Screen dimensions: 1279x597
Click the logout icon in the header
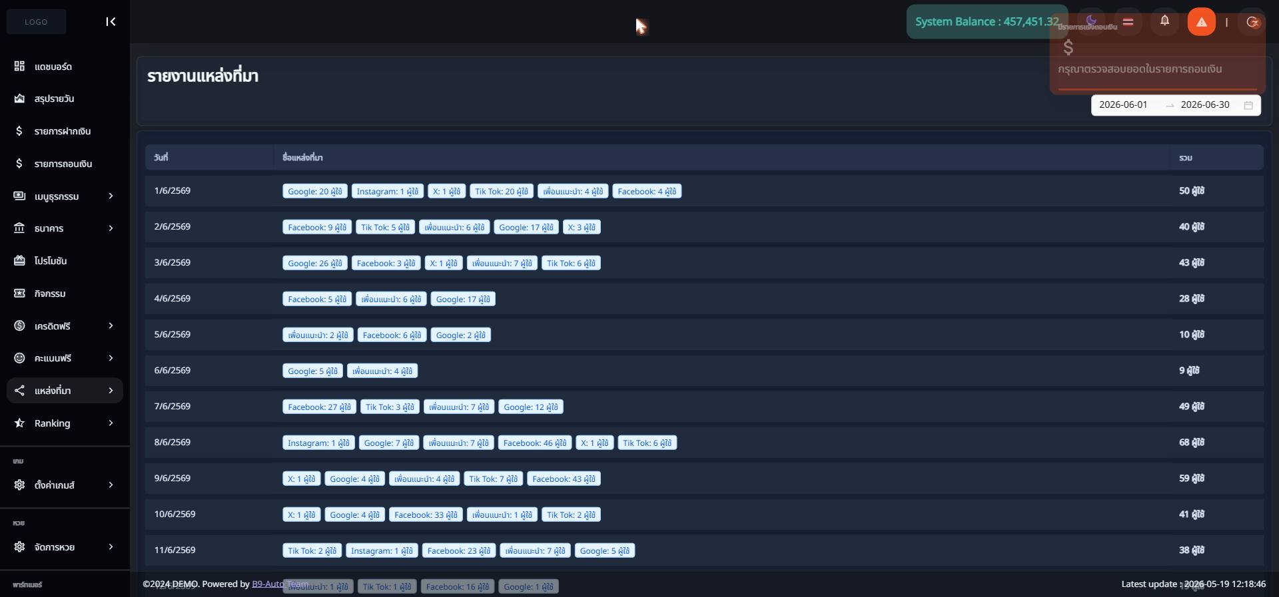click(1252, 22)
